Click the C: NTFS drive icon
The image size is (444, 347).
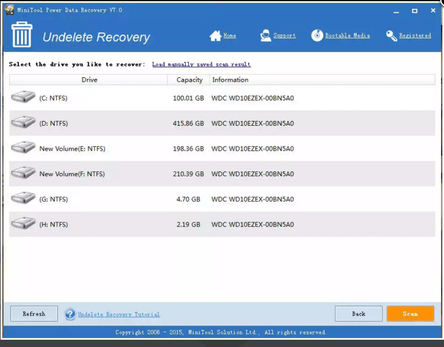[x=23, y=97]
